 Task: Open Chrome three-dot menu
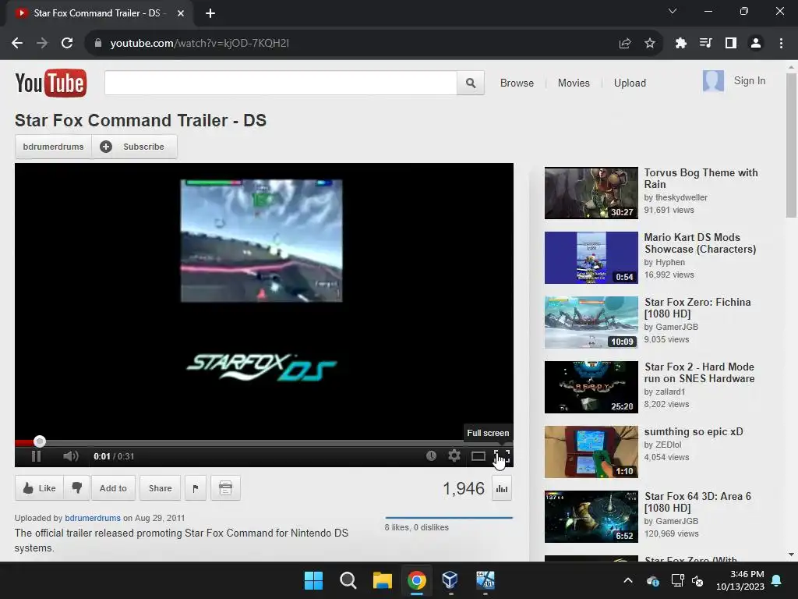(781, 44)
